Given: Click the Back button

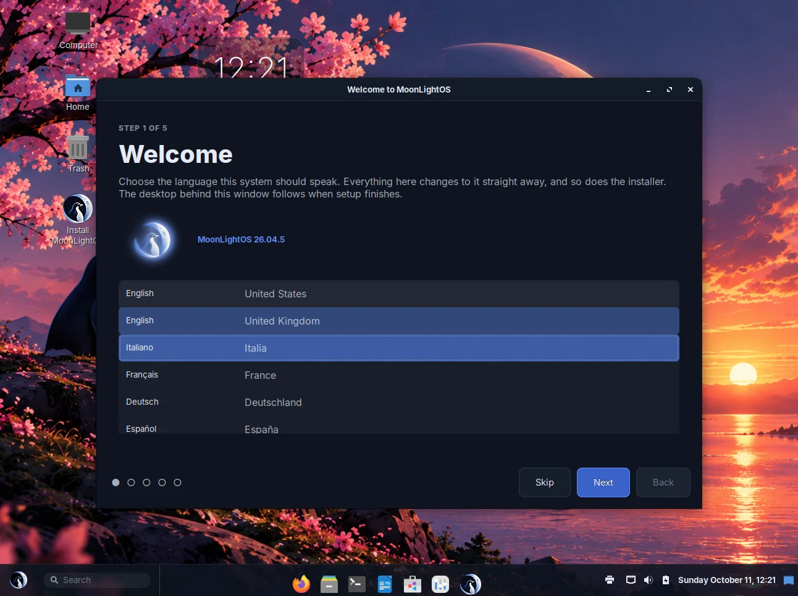Looking at the screenshot, I should (x=663, y=482).
